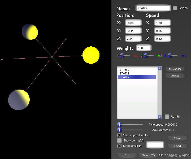
Task: Toggle the Directional light checkbox
Action: 119,146
